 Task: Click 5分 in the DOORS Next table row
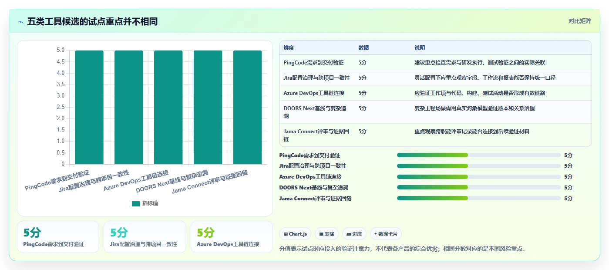(362, 108)
